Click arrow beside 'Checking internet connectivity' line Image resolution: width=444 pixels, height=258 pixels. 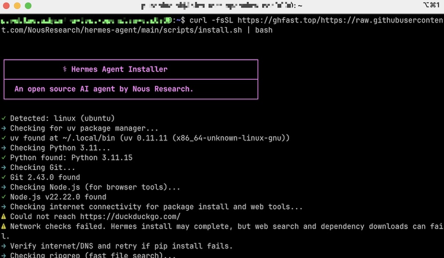coord(4,207)
